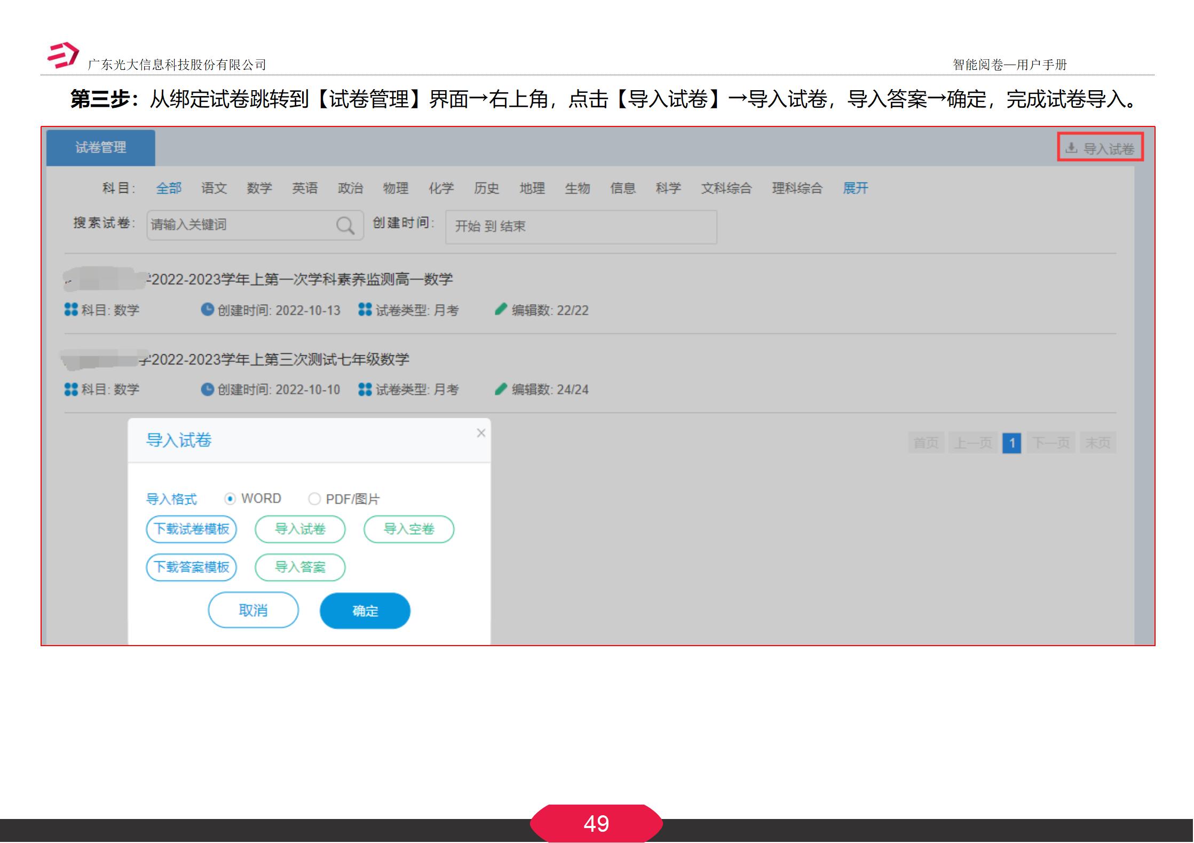Click the green pencil icon beside 编辑数: 22/22

tap(501, 310)
